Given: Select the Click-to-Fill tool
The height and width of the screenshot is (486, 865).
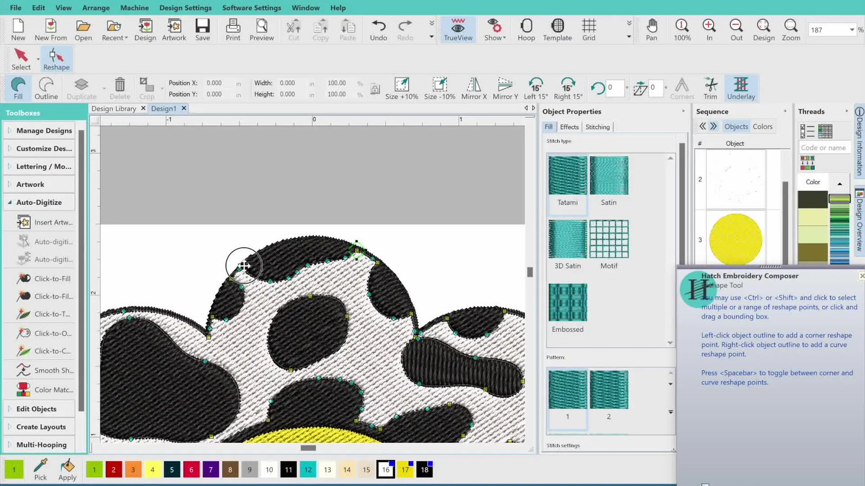Looking at the screenshot, I should tap(45, 279).
